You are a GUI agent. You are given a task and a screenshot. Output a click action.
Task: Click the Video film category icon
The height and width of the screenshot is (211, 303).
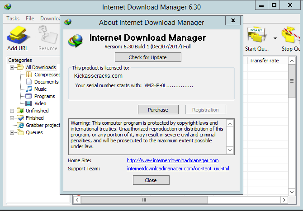[28, 103]
